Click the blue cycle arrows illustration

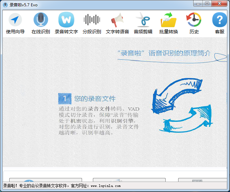[182, 105]
